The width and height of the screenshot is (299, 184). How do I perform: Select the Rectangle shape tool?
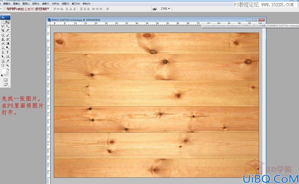[8, 56]
